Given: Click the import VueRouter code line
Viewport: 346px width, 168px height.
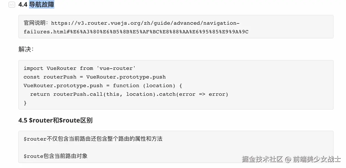Looking at the screenshot, I should click(x=79, y=68).
